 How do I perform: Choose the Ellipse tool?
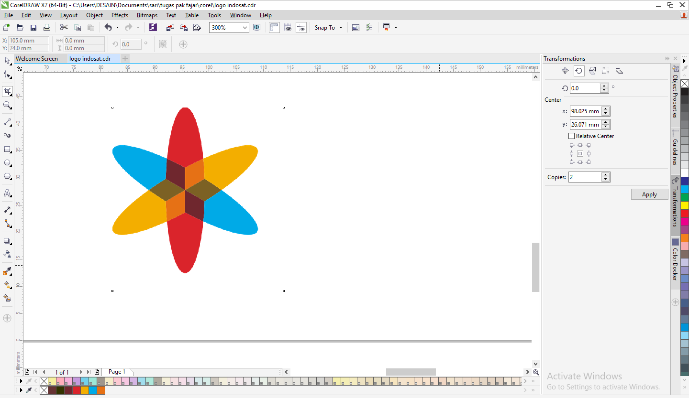[x=7, y=163]
